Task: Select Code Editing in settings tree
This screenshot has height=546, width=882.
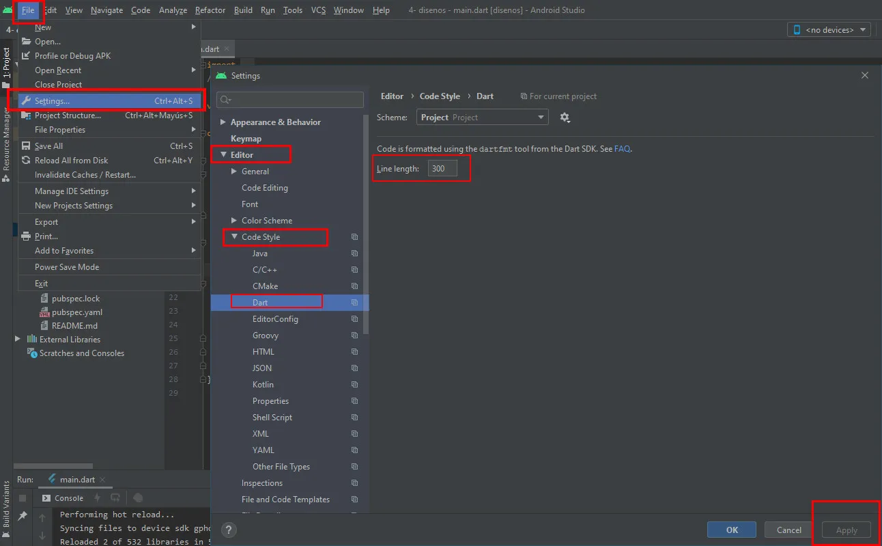Action: pos(265,188)
